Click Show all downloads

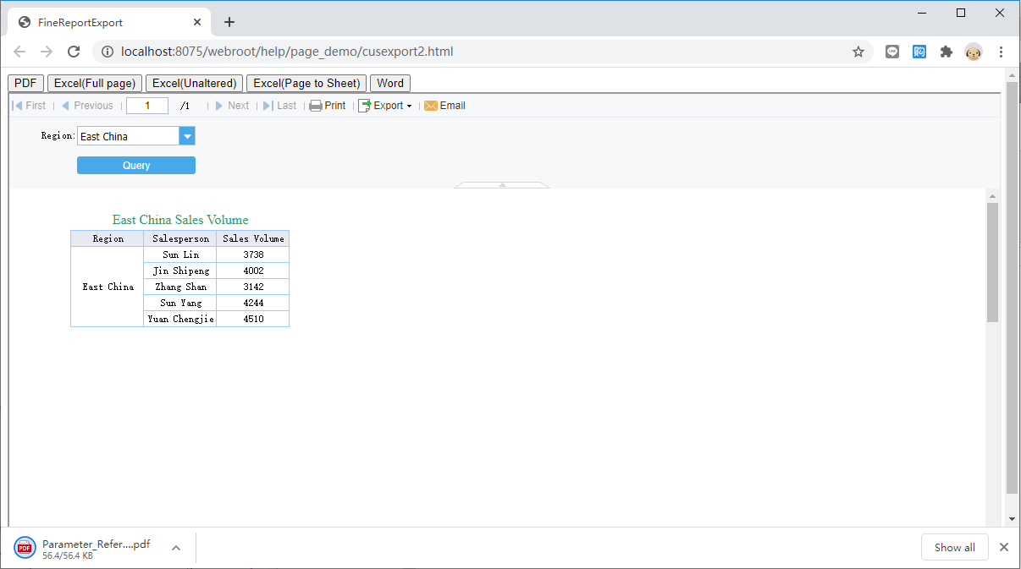[x=955, y=547]
